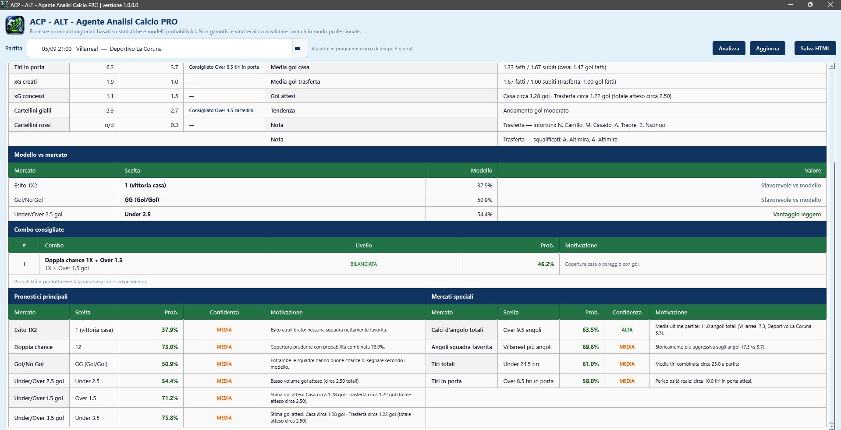Click the "Modello vs mercato" section header
841x430 pixels.
click(x=417, y=155)
